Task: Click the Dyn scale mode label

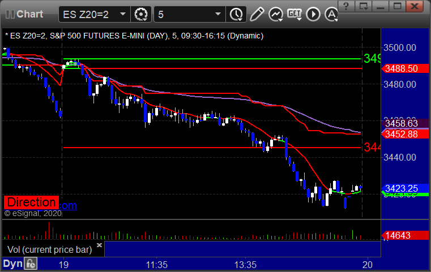Action: coord(12,264)
